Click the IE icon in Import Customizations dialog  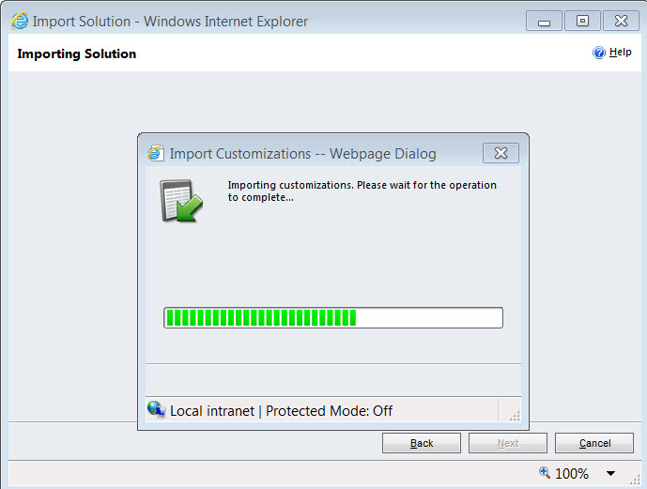pos(156,153)
